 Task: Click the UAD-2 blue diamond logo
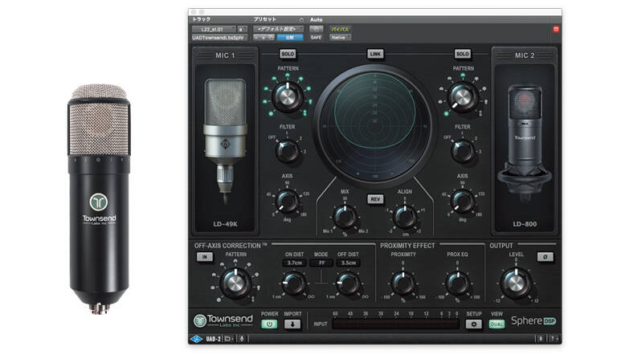point(196,339)
